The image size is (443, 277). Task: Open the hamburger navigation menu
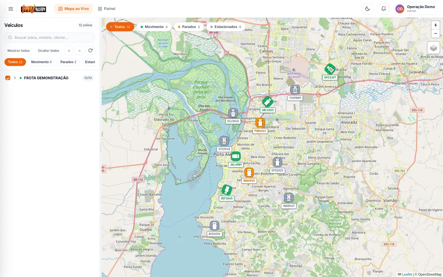[11, 9]
